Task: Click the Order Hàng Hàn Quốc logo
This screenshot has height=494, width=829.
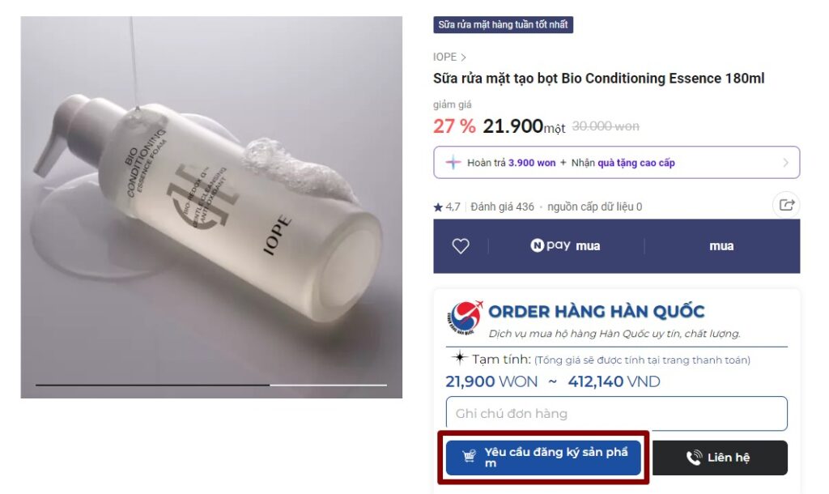Action: pyautogui.click(x=466, y=317)
